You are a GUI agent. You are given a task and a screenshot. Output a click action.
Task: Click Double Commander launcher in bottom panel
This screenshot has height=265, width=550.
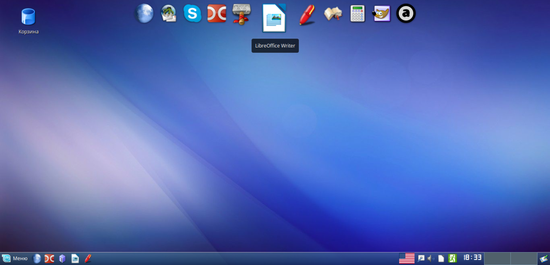[49, 259]
